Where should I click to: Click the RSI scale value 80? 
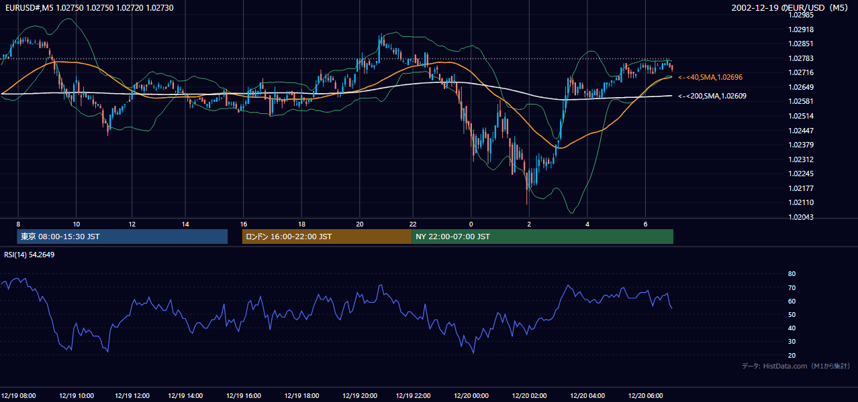click(x=792, y=274)
